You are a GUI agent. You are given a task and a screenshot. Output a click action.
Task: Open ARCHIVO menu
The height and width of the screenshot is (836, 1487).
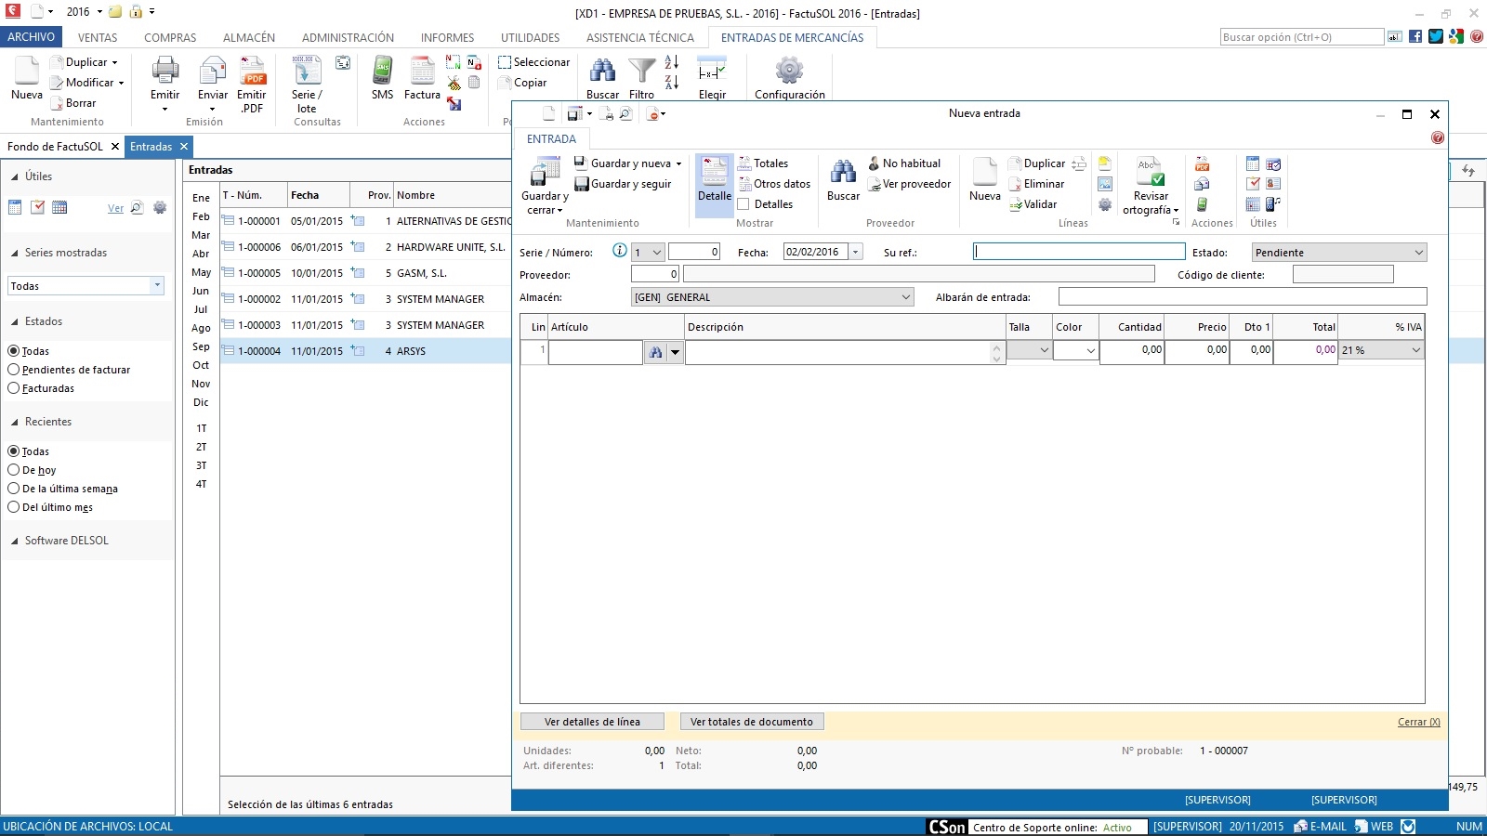32,37
